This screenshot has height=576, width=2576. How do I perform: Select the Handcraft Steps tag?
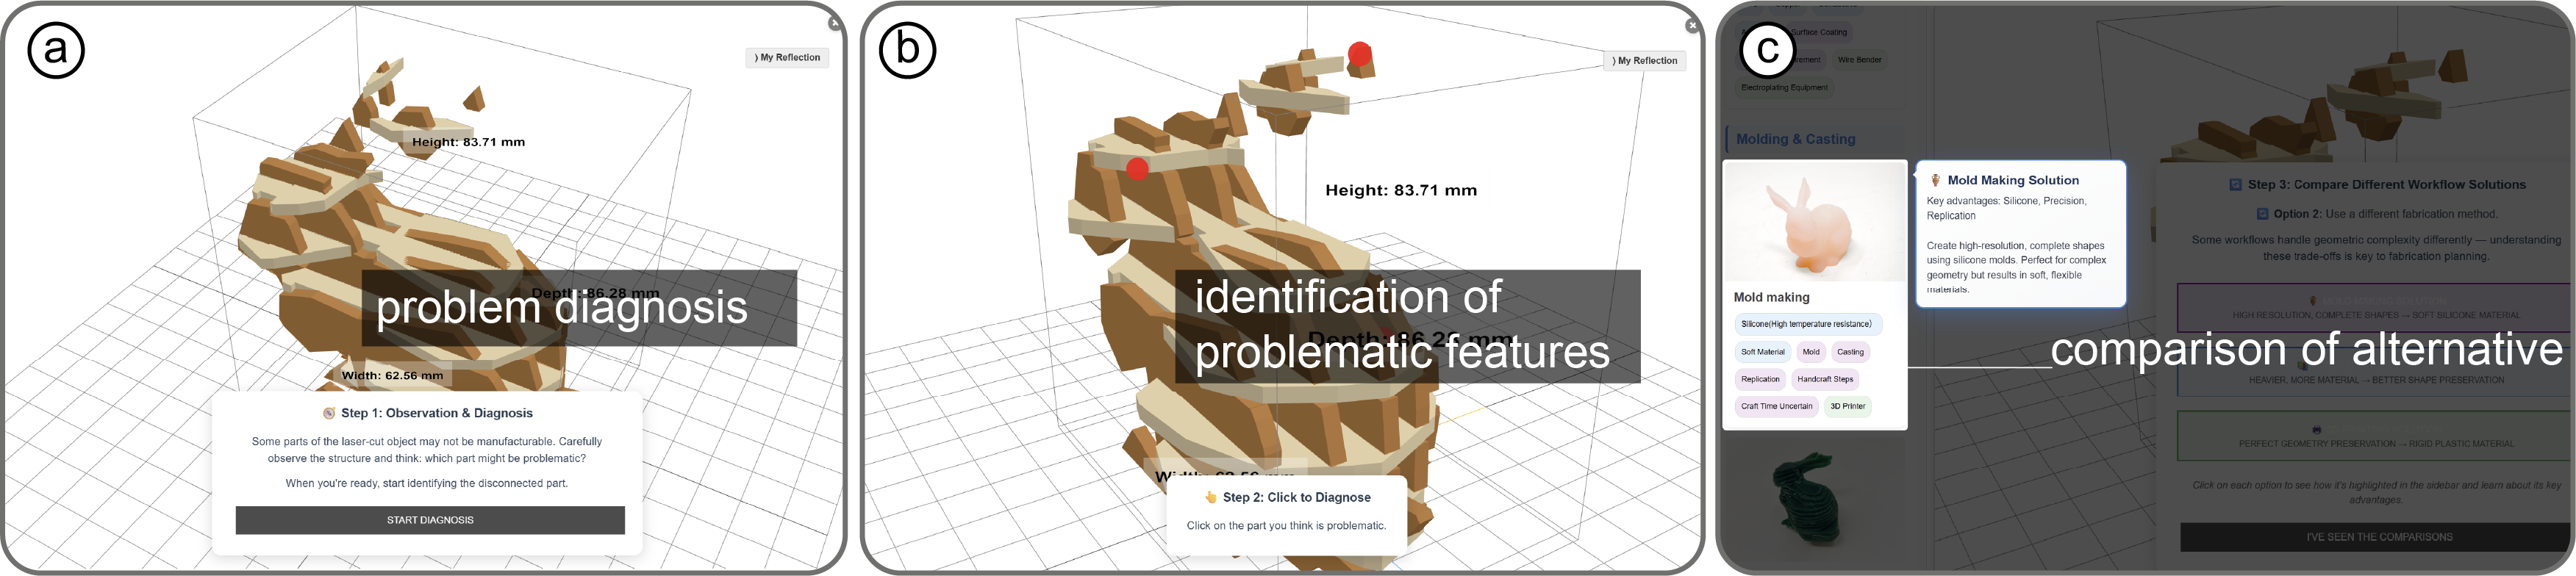[1825, 379]
